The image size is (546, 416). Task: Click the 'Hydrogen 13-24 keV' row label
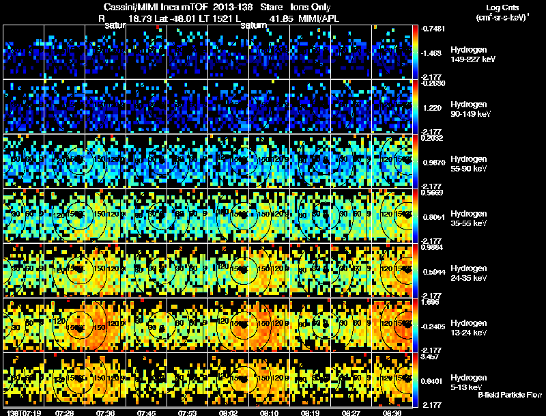469,328
